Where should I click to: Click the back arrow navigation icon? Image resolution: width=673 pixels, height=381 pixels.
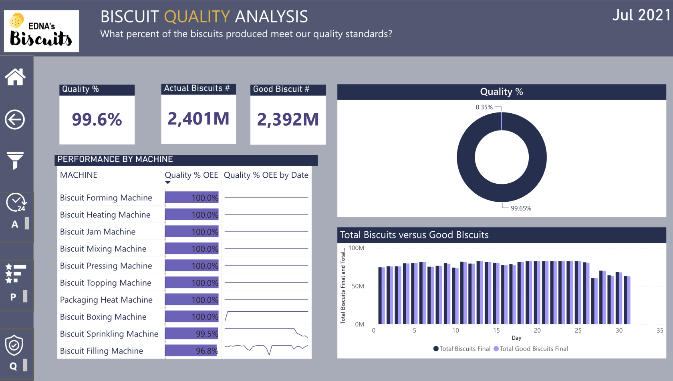click(15, 119)
